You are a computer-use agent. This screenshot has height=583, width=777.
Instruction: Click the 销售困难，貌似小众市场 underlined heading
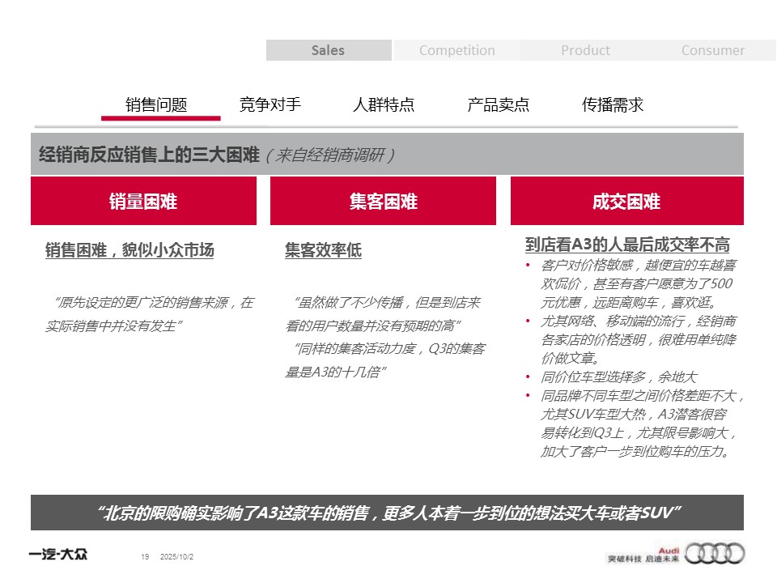click(x=129, y=250)
